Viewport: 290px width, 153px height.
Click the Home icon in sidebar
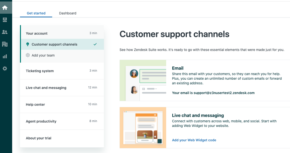5,8
